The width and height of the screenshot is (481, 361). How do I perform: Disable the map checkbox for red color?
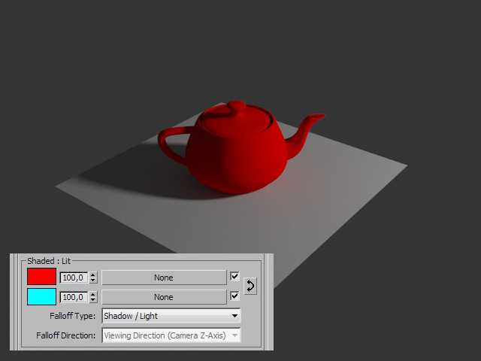coord(234,277)
